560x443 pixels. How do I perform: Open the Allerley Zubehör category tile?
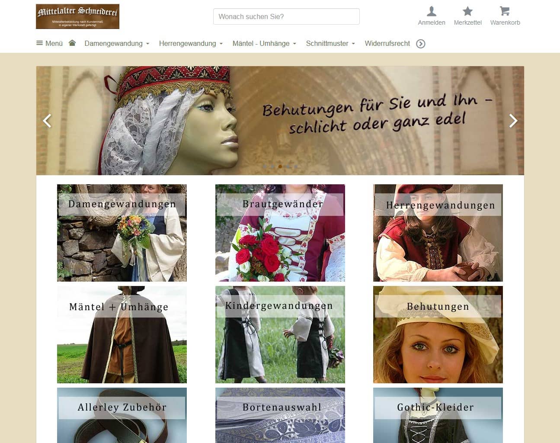[x=122, y=415]
